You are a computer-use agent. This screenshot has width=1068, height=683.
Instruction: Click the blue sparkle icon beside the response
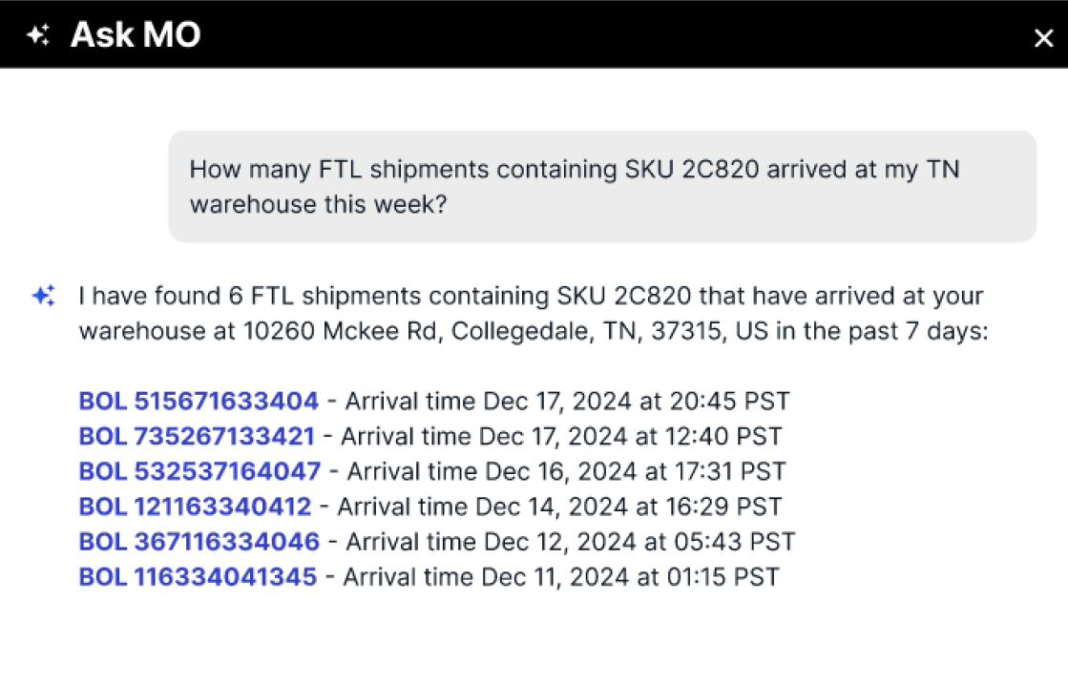[x=44, y=296]
